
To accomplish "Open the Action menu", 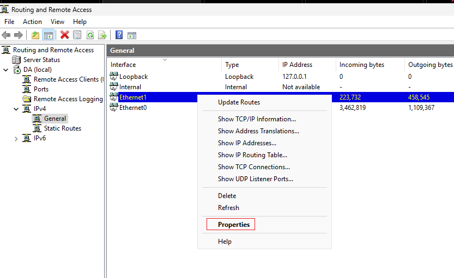I will 33,22.
